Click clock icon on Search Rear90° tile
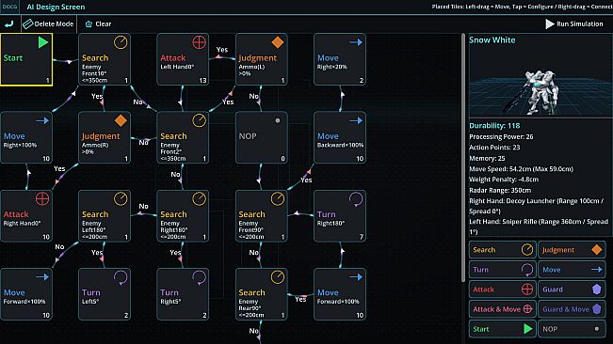This screenshot has width=613, height=344. pyautogui.click(x=278, y=277)
